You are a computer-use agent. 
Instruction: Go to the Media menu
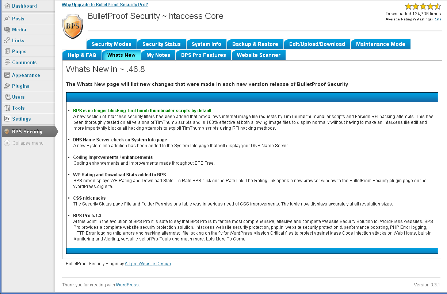tap(19, 30)
